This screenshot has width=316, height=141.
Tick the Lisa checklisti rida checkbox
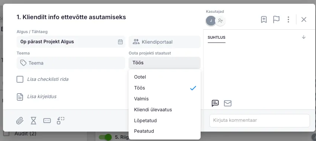20,79
